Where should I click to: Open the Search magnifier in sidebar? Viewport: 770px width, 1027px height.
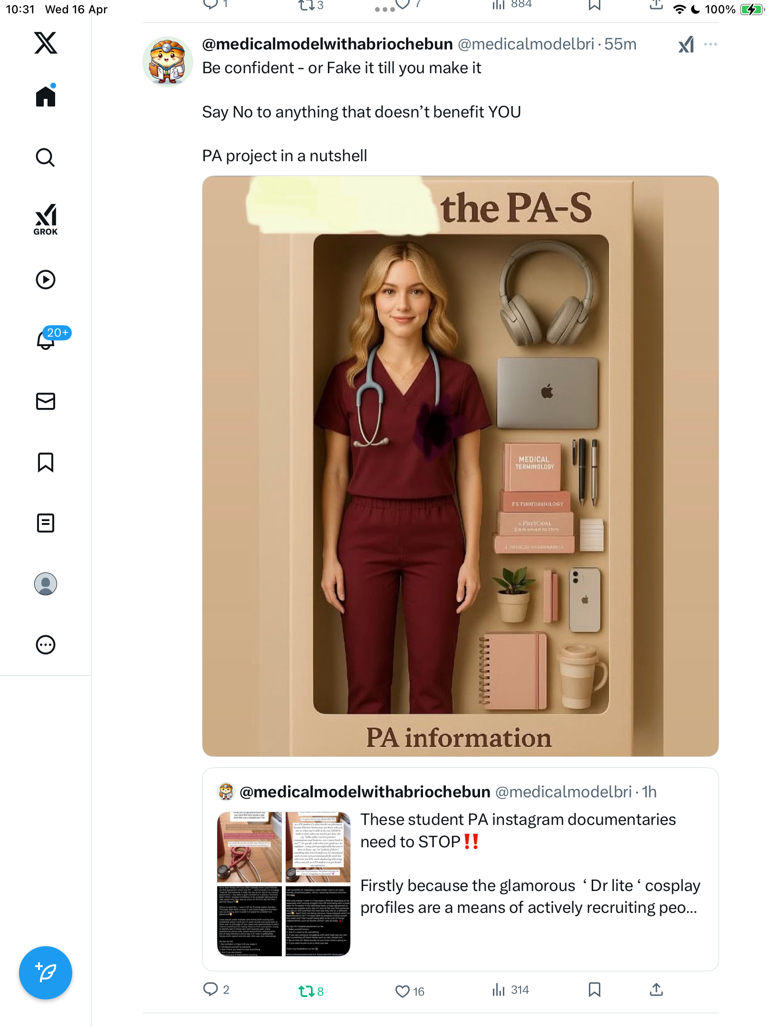pyautogui.click(x=46, y=157)
